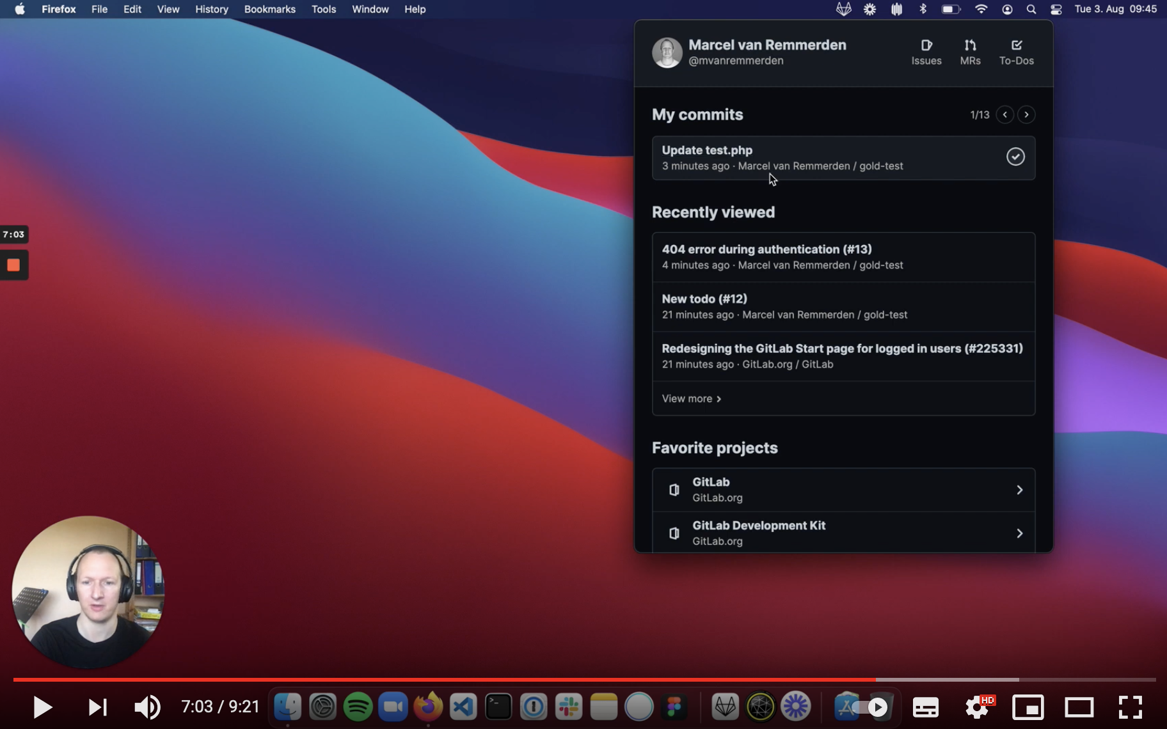Image resolution: width=1167 pixels, height=729 pixels.
Task: Open the Firefox application menu
Action: click(x=59, y=9)
